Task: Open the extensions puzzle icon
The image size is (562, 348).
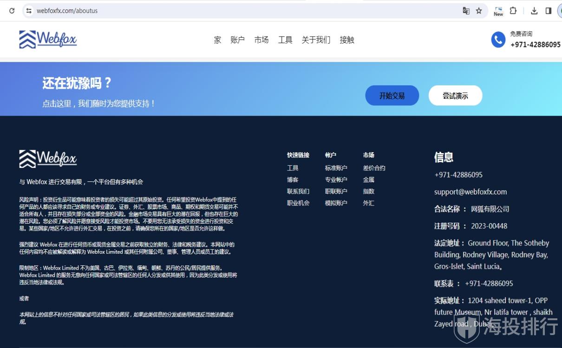Action: pyautogui.click(x=513, y=11)
